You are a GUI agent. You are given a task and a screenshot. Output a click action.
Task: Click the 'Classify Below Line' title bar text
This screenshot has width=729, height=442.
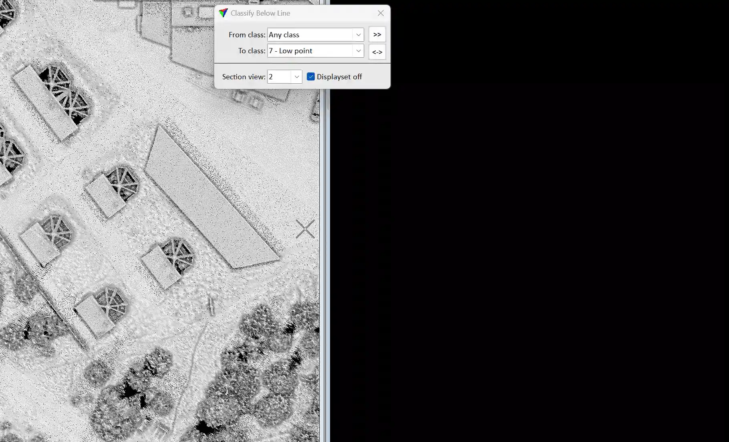[260, 13]
